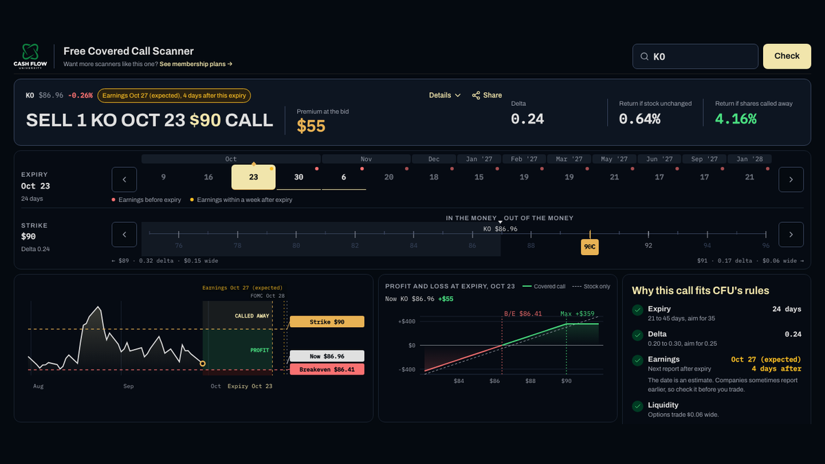Image resolution: width=825 pixels, height=464 pixels.
Task: Select the Jan '27 15 expiry
Action: pos(479,177)
